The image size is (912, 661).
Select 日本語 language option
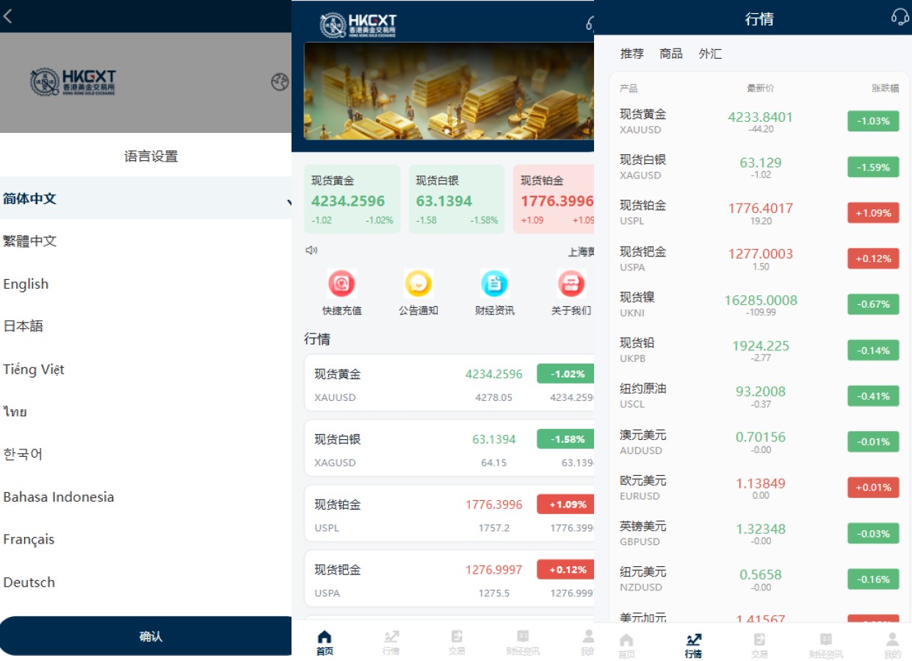point(146,326)
